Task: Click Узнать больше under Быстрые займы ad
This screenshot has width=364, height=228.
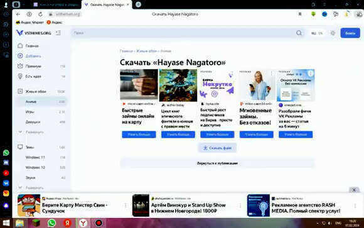Action: click(x=139, y=134)
